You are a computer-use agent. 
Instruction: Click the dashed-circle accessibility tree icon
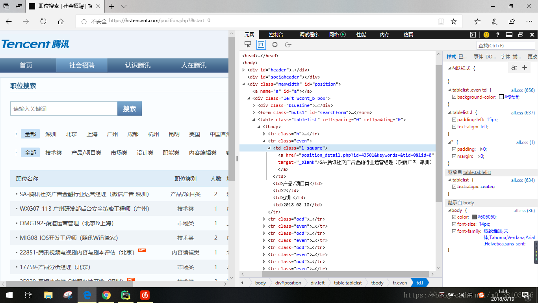click(x=288, y=45)
